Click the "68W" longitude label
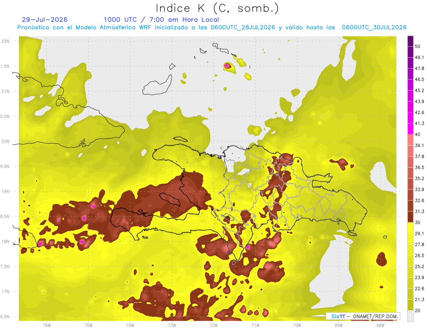427x330 pixels. pyautogui.click(x=380, y=325)
